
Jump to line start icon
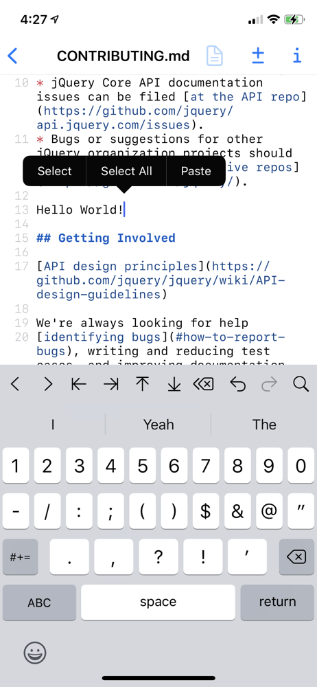(x=79, y=384)
